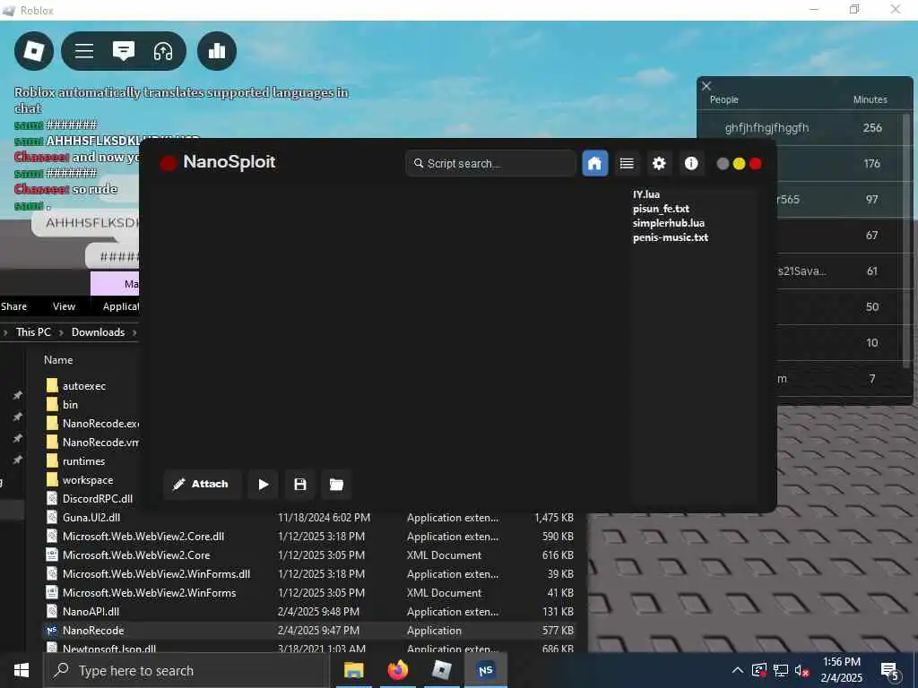Show hidden system tray icons
Screen dimensions: 918x688
pyautogui.click(x=738, y=670)
